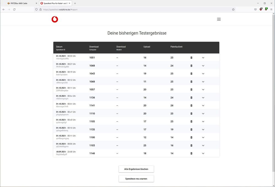Go back to the previous page
275x187 pixels.
pyautogui.click(x=4, y=9)
